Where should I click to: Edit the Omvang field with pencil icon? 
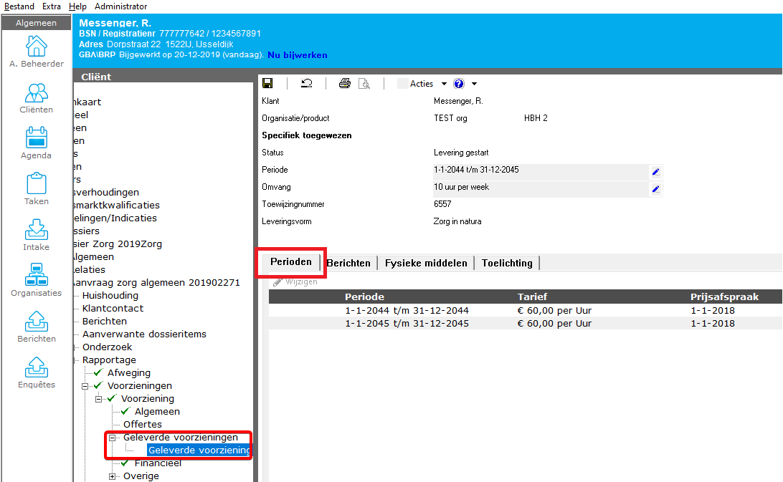click(x=655, y=189)
